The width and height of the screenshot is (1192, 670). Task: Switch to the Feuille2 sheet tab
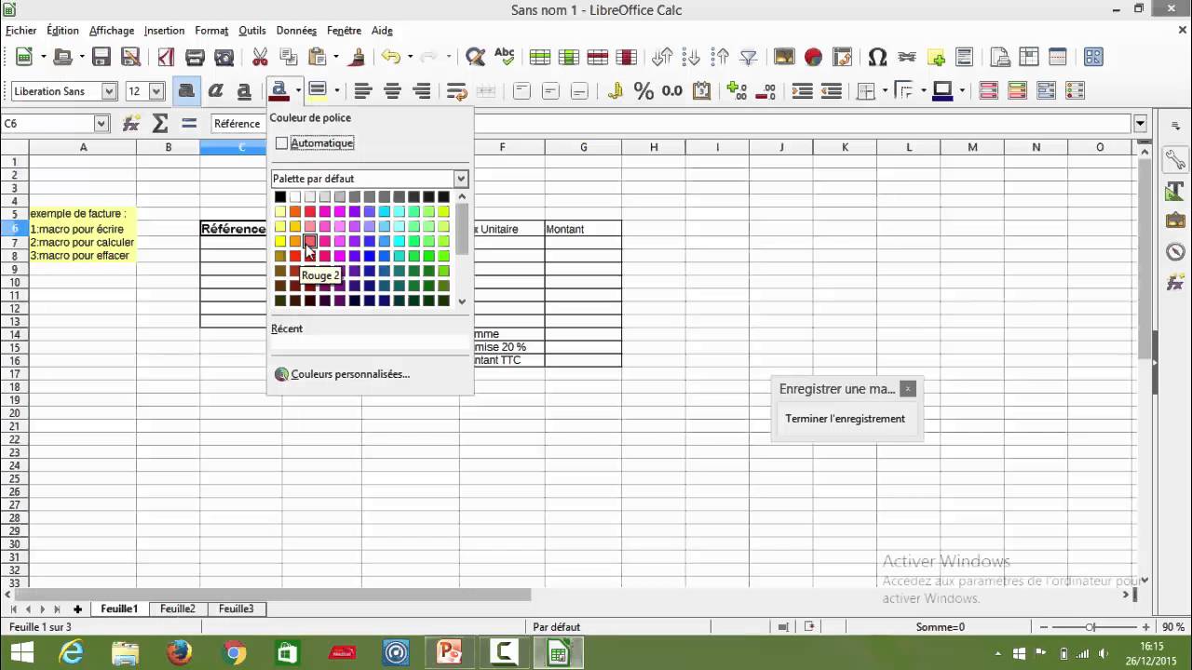click(x=177, y=609)
